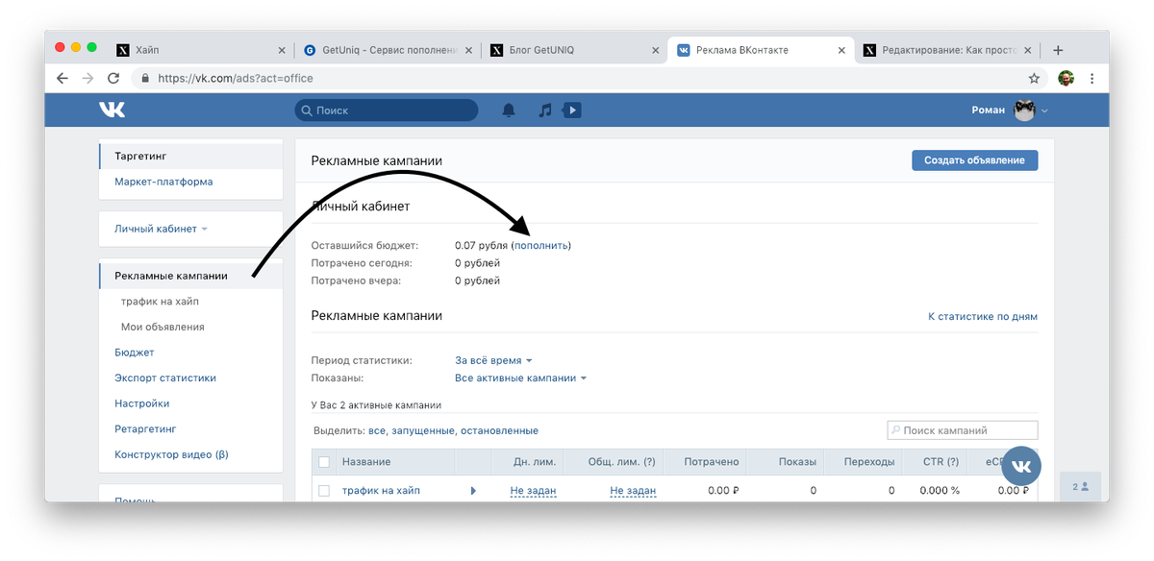Switch to Блог GetUNIQ tab

click(x=574, y=50)
